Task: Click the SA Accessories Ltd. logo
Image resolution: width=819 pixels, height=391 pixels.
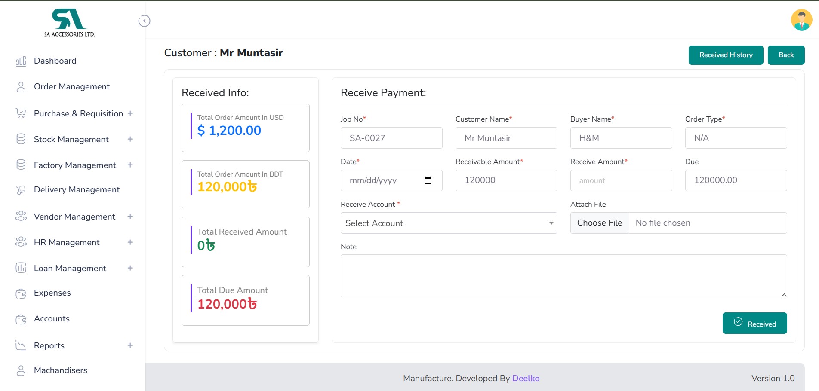Action: [70, 23]
